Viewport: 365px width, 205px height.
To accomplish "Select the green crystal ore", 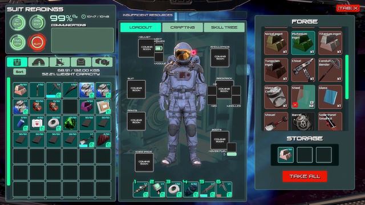I will 70,123.
